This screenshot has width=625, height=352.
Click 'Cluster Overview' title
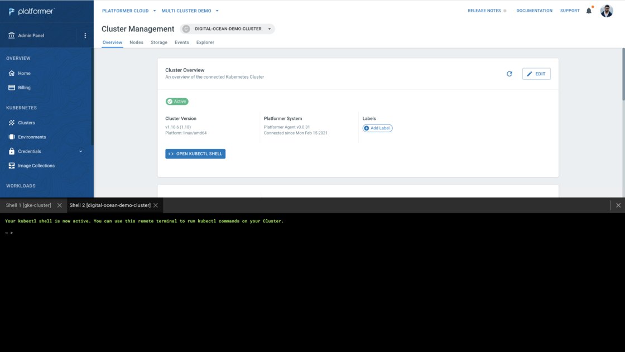[x=185, y=70]
